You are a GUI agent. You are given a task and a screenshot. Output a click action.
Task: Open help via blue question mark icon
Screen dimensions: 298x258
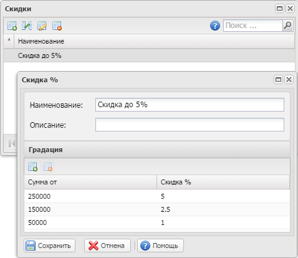[x=215, y=26]
